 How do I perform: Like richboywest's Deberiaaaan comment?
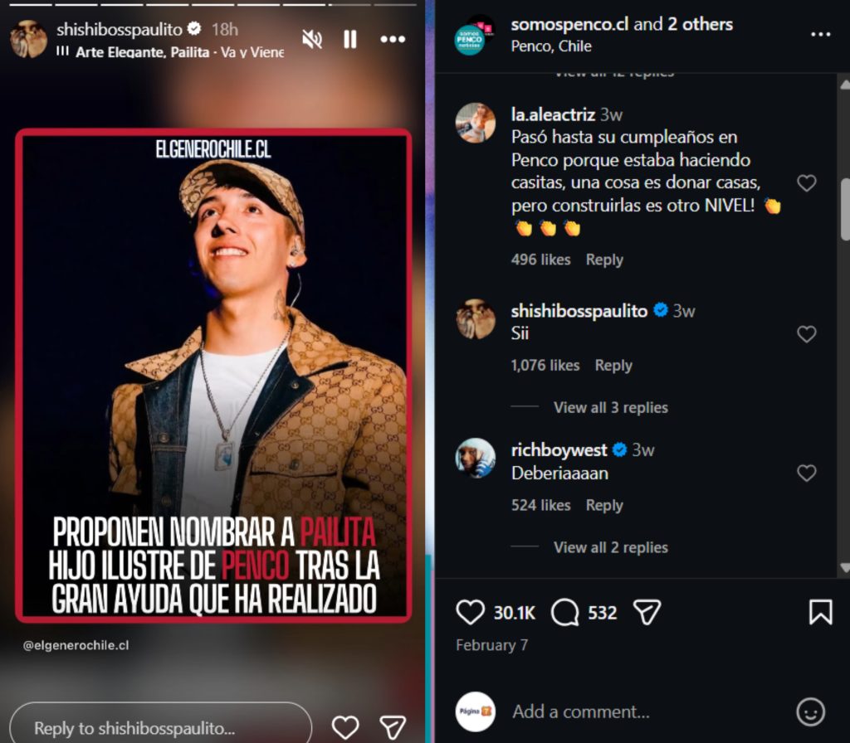[806, 473]
